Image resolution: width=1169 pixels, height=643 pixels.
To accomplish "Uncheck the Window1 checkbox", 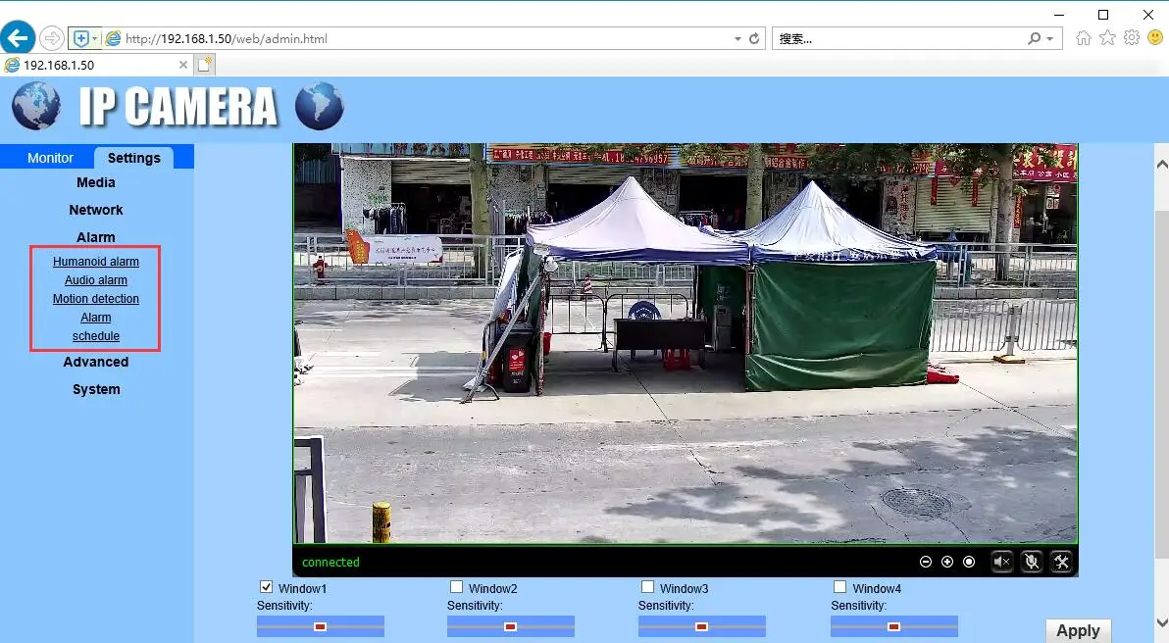I will pos(266,587).
